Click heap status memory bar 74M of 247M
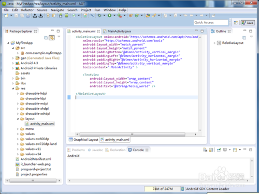The width and height of the screenshot is (259, 194). tap(163, 189)
